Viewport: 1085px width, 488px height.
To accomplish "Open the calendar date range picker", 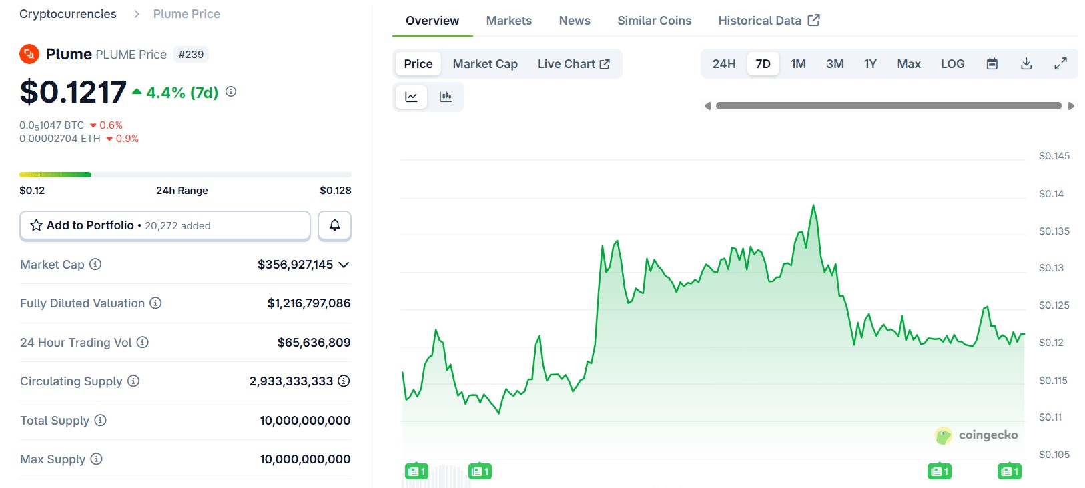I will click(x=992, y=64).
